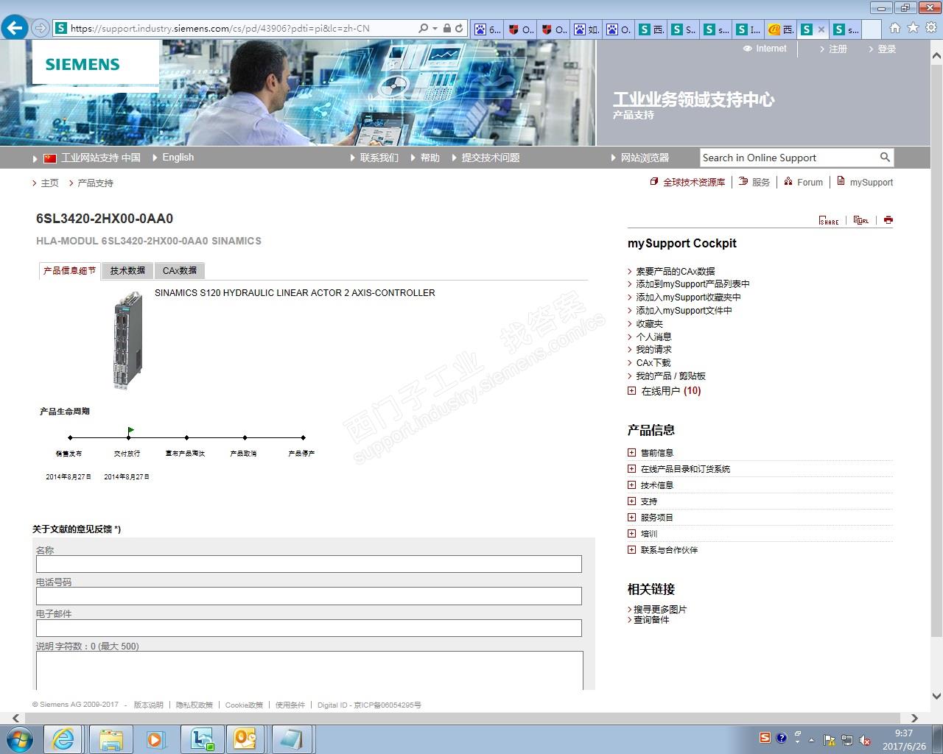The height and width of the screenshot is (754, 943).
Task: Open the Forum link
Action: click(810, 183)
